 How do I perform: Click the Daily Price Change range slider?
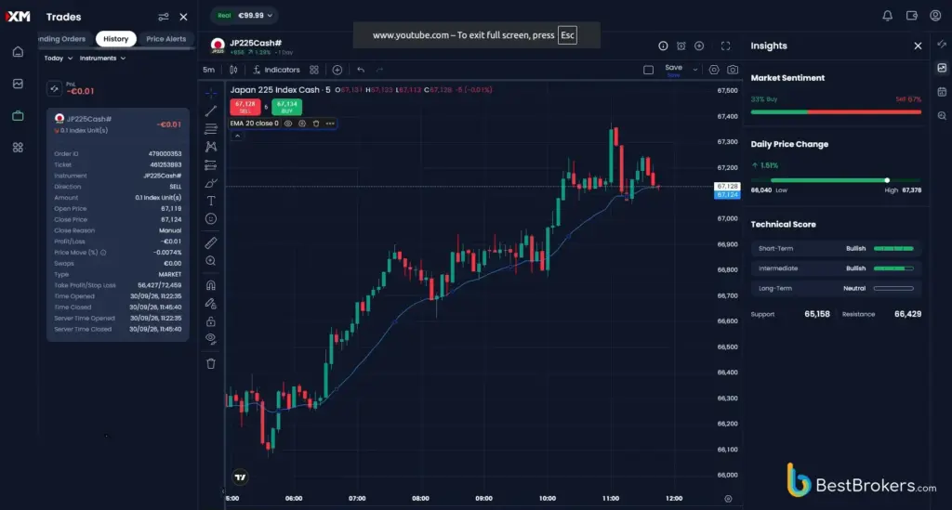pyautogui.click(x=836, y=180)
